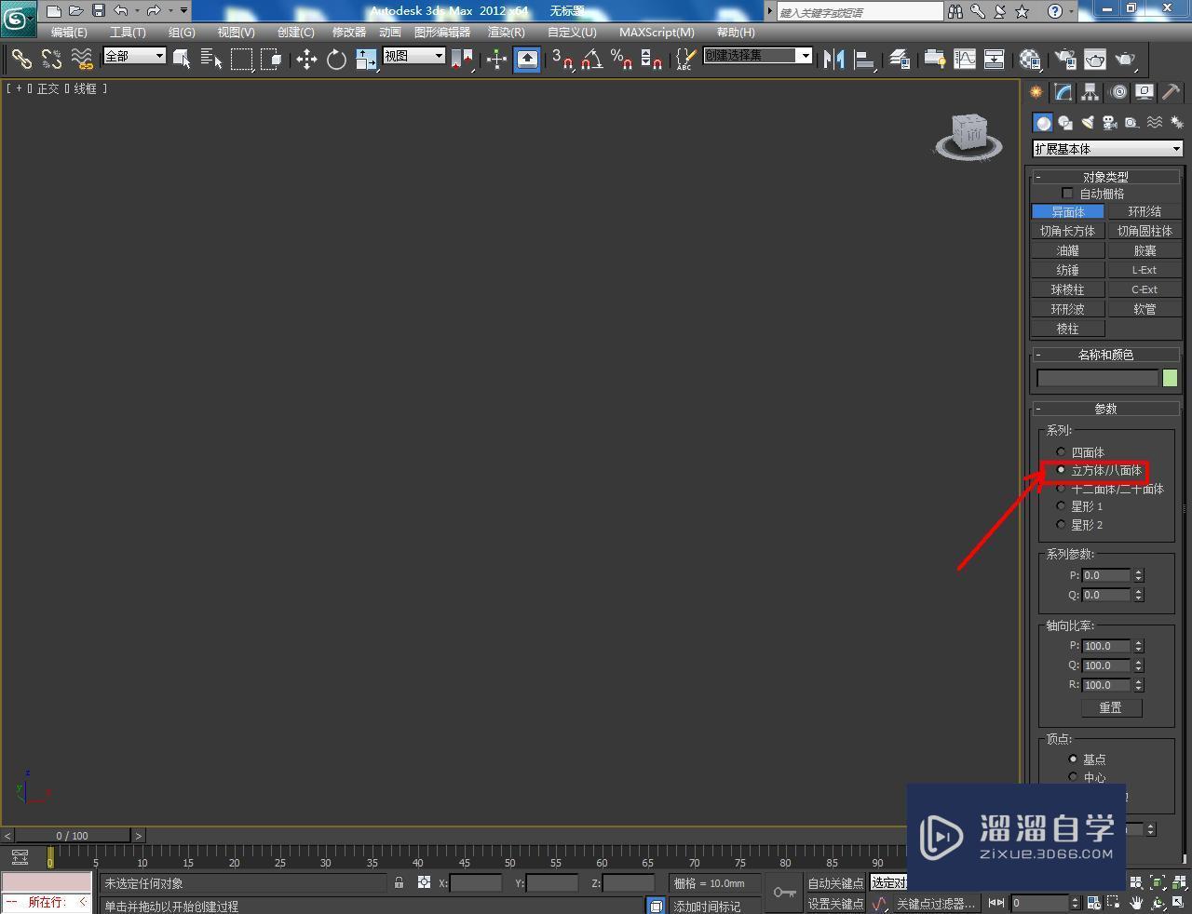This screenshot has height=914, width=1192.
Task: Select the 星形 1 radio button
Action: tap(1061, 506)
